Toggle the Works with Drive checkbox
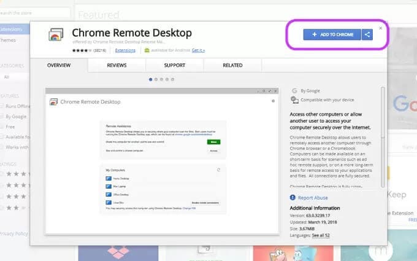 tap(1, 147)
